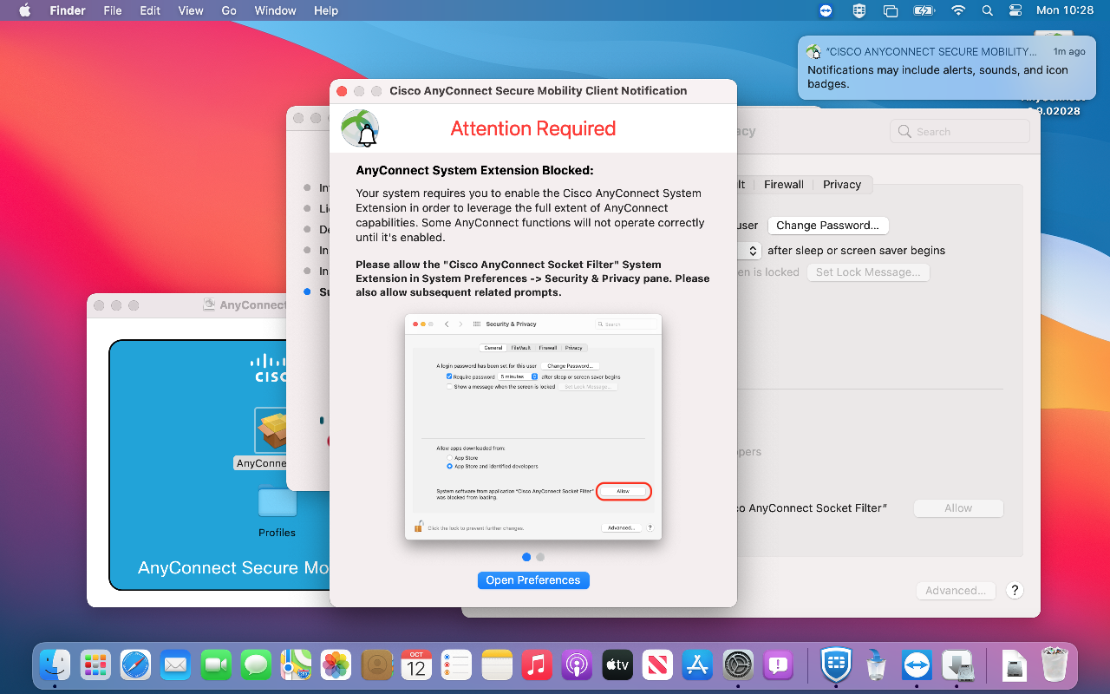Select the first blue page indicator dot
1110x694 pixels.
point(526,557)
